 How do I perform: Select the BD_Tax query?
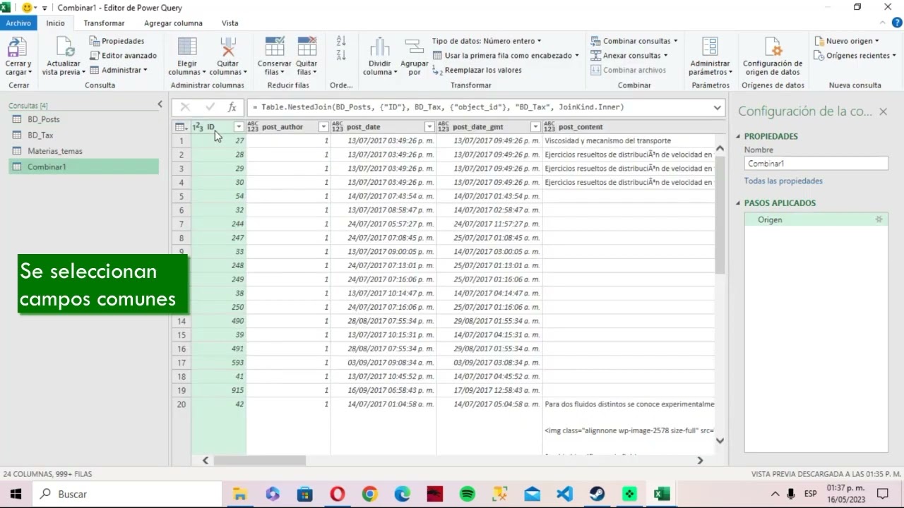pyautogui.click(x=83, y=135)
